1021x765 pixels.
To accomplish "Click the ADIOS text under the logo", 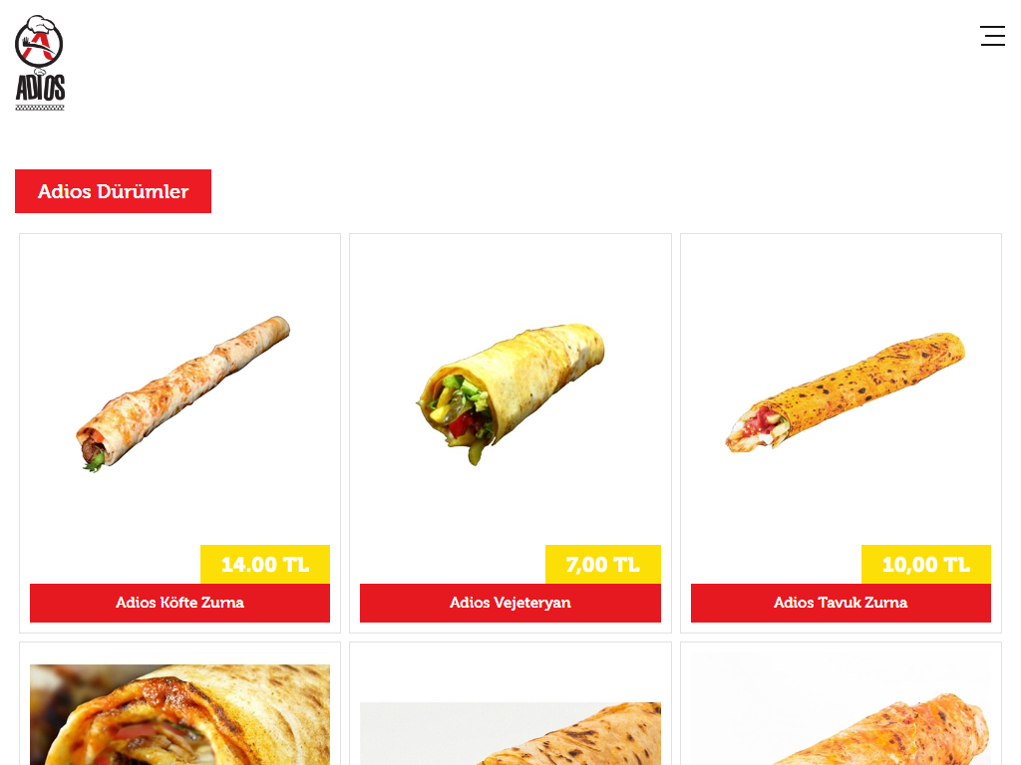I will (x=40, y=89).
